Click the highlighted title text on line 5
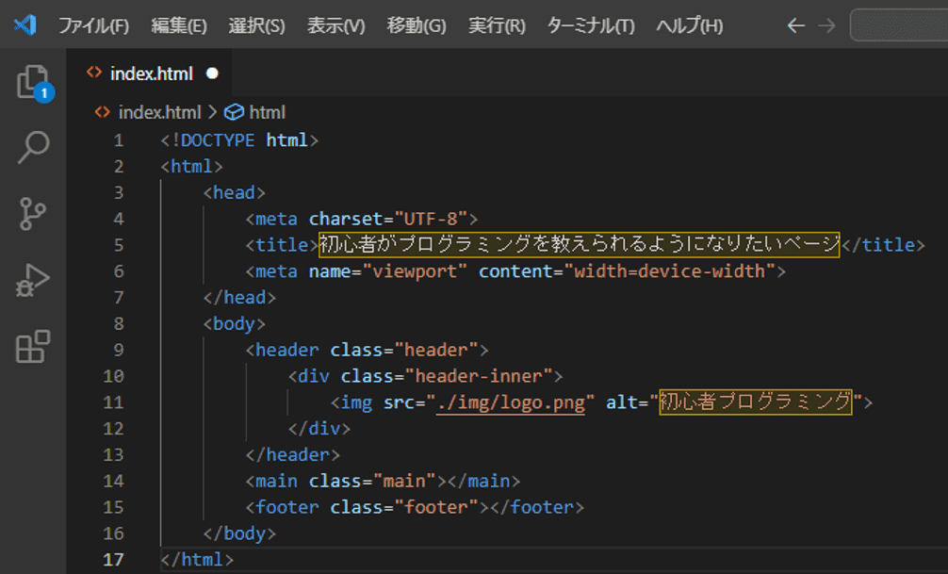The height and width of the screenshot is (574, 948). point(580,244)
